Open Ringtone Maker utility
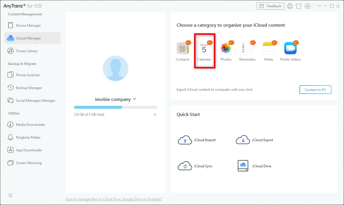 pyautogui.click(x=33, y=137)
